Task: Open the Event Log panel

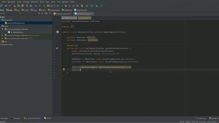Action: click(201, 118)
